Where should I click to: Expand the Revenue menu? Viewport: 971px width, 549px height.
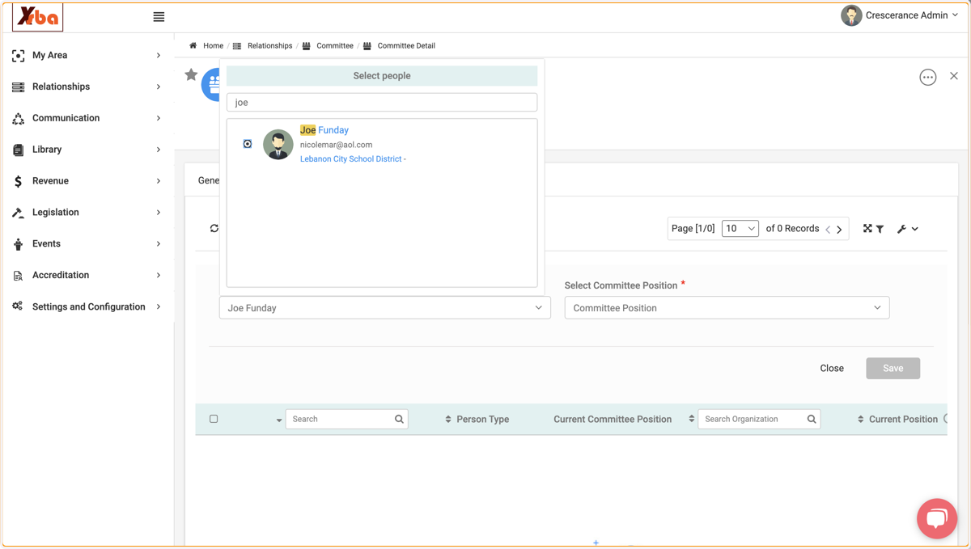pos(159,181)
